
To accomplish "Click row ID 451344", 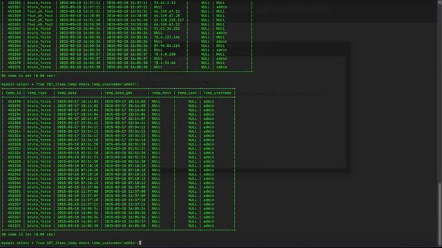I will point(15,178).
